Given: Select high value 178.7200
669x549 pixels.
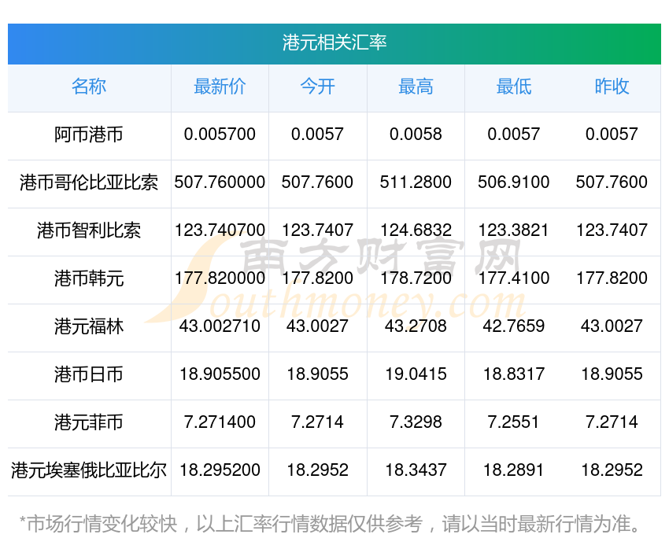Looking at the screenshot, I should (x=416, y=278).
